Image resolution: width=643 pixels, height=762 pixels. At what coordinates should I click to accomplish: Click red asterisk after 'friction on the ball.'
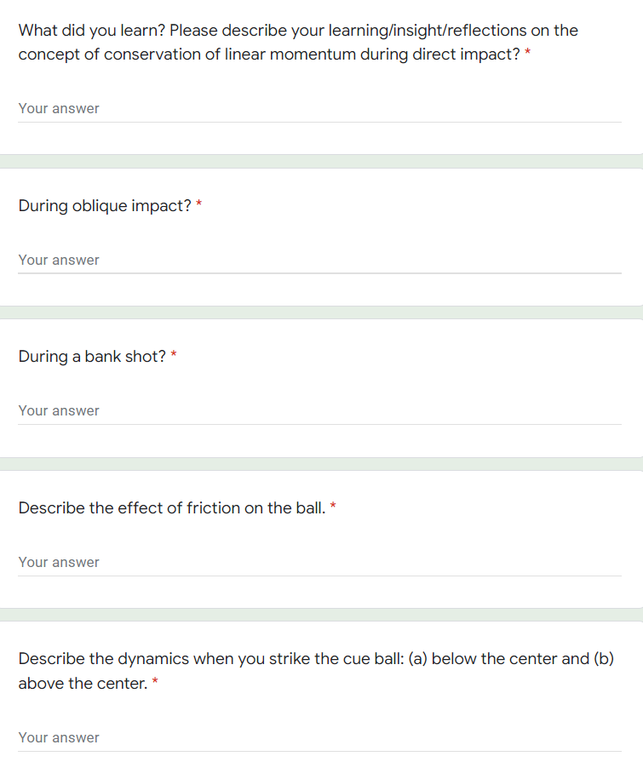click(x=333, y=506)
